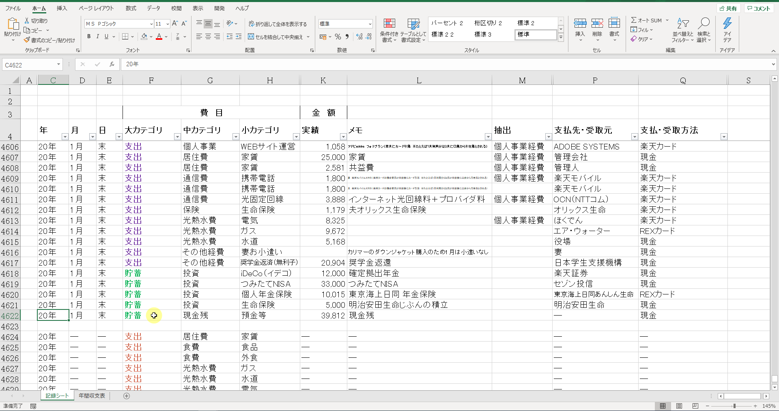This screenshot has height=411, width=779.
Task: Click the insert function fx icon
Action: tap(112, 65)
